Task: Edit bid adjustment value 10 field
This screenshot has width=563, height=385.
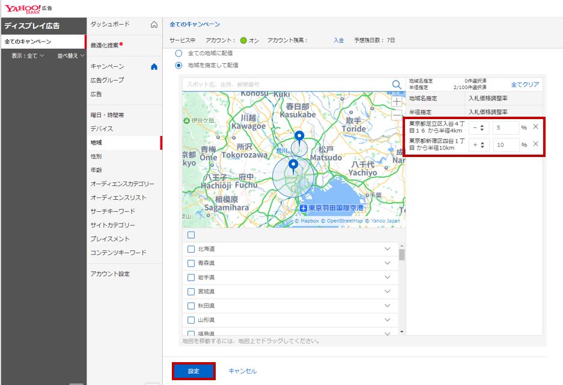Action: (x=505, y=145)
